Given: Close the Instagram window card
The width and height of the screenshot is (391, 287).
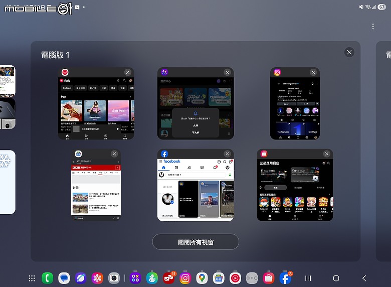Looking at the screenshot, I should click(313, 72).
